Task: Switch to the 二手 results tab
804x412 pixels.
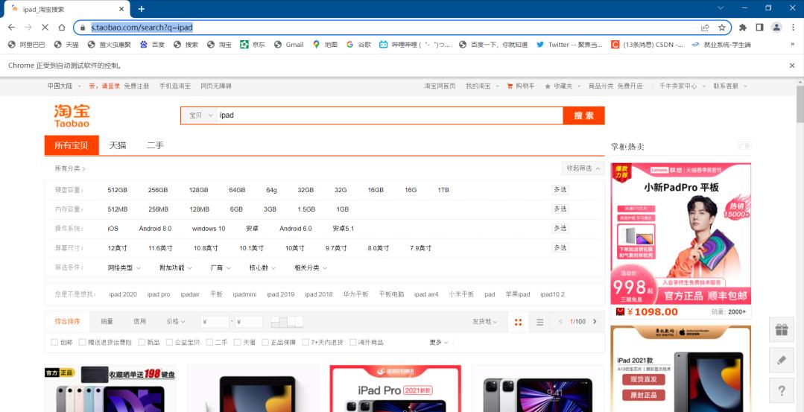Action: 156,145
